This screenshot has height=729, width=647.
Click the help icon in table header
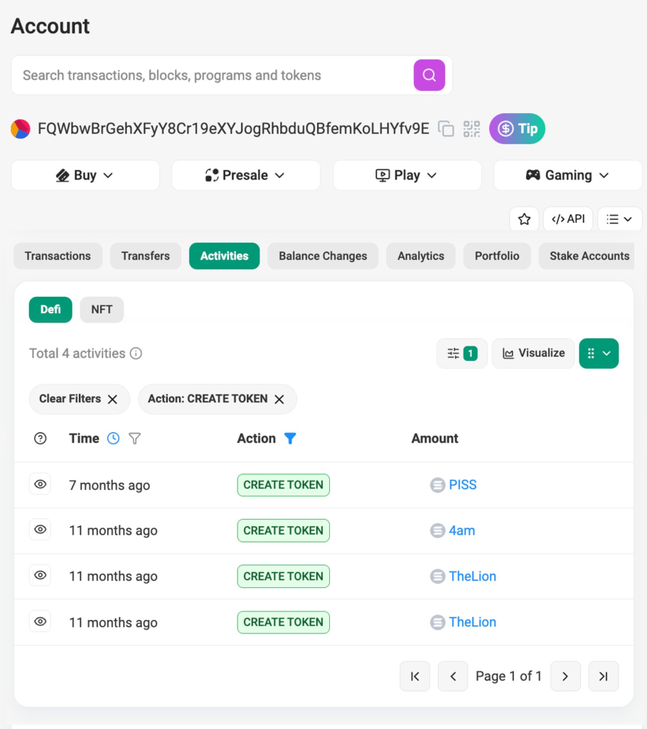[x=41, y=439]
